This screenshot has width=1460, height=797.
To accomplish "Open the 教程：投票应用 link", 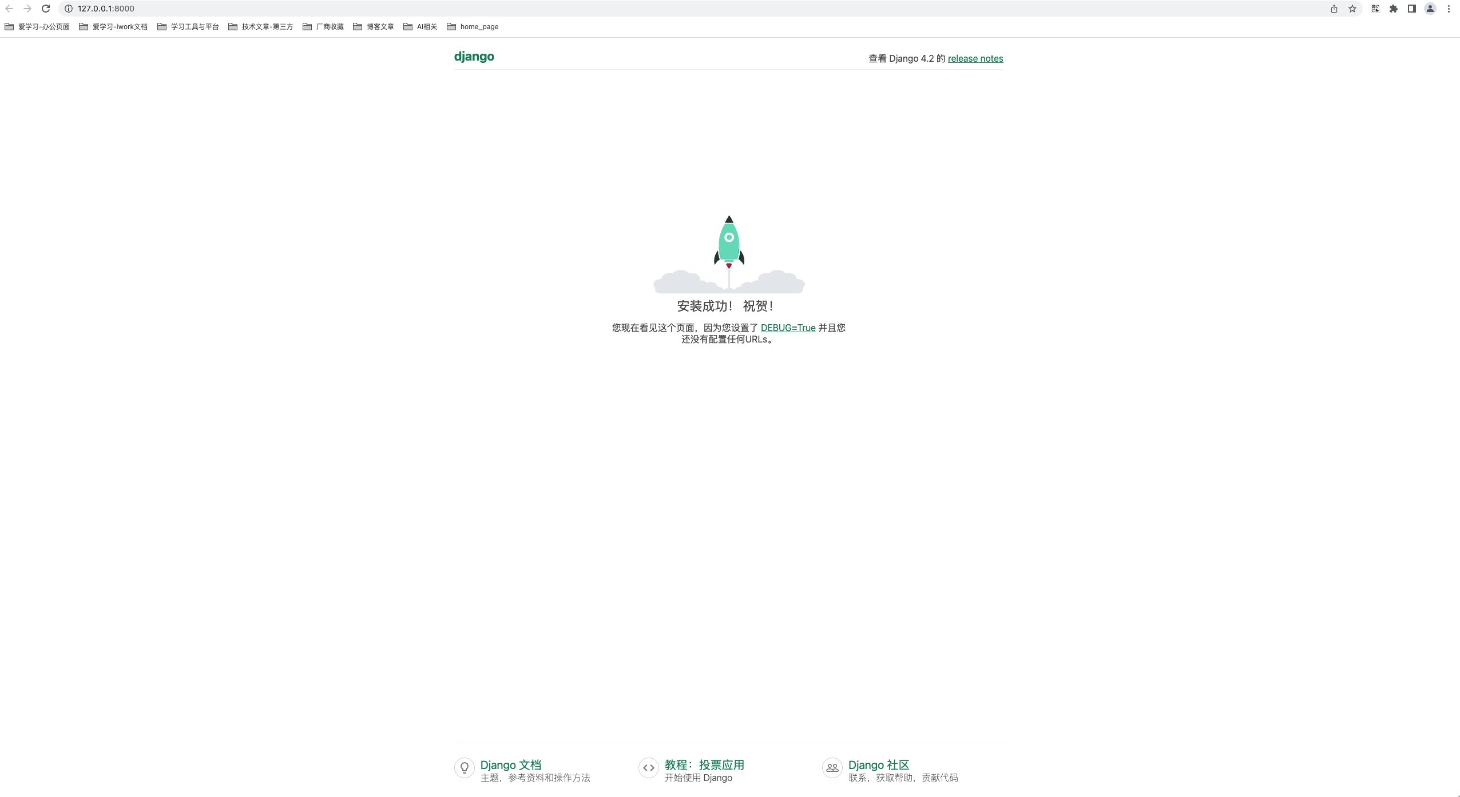I will pos(704,765).
